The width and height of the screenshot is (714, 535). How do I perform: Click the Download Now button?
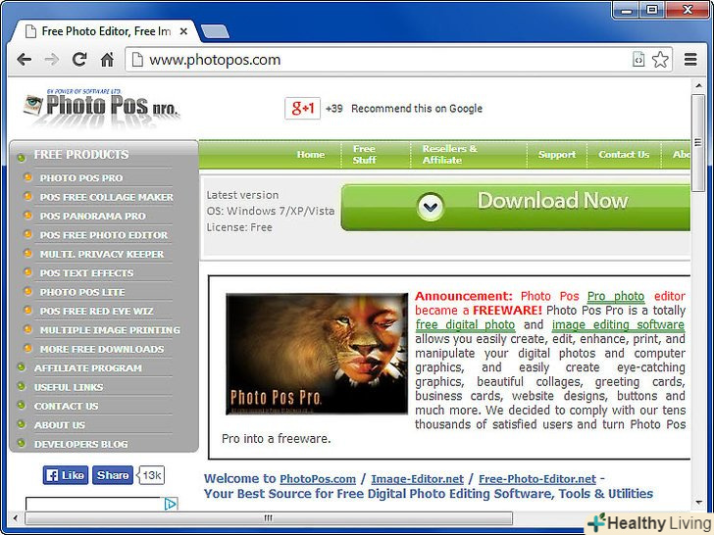pyautogui.click(x=516, y=208)
